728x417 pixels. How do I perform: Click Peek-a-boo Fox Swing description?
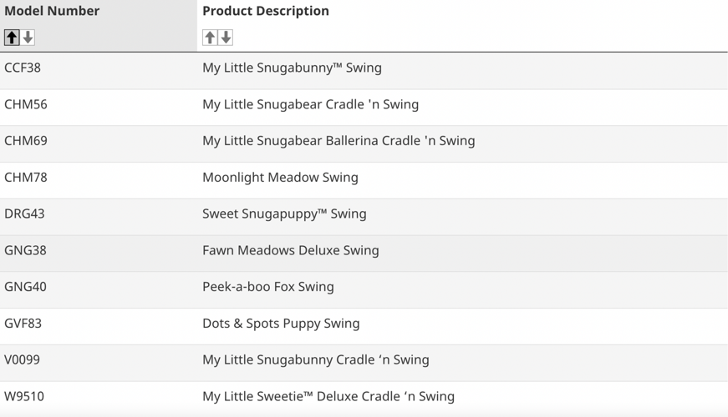pos(267,287)
